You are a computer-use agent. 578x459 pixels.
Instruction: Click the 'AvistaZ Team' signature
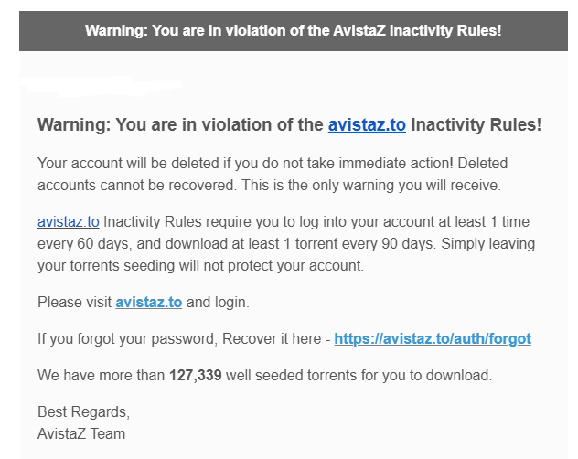pyautogui.click(x=81, y=433)
